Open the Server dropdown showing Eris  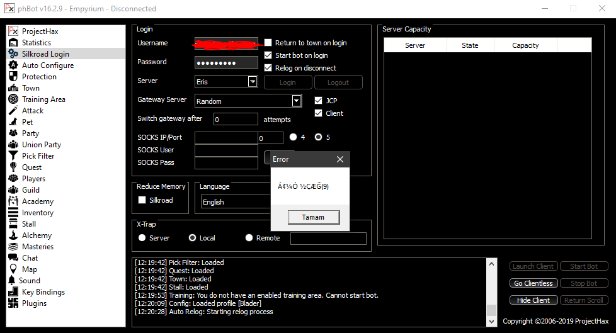click(253, 82)
